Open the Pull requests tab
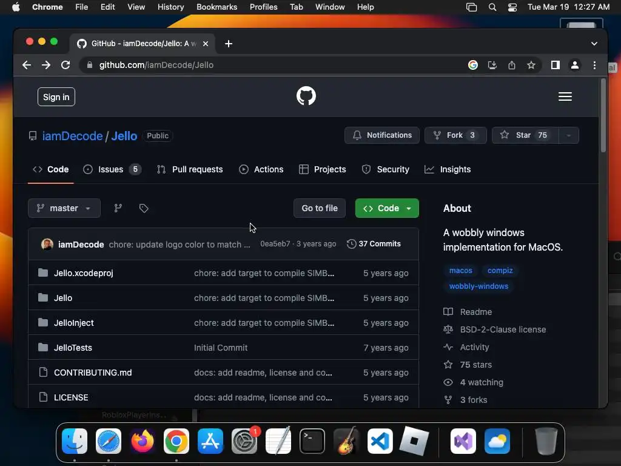The width and height of the screenshot is (621, 466). (x=190, y=169)
